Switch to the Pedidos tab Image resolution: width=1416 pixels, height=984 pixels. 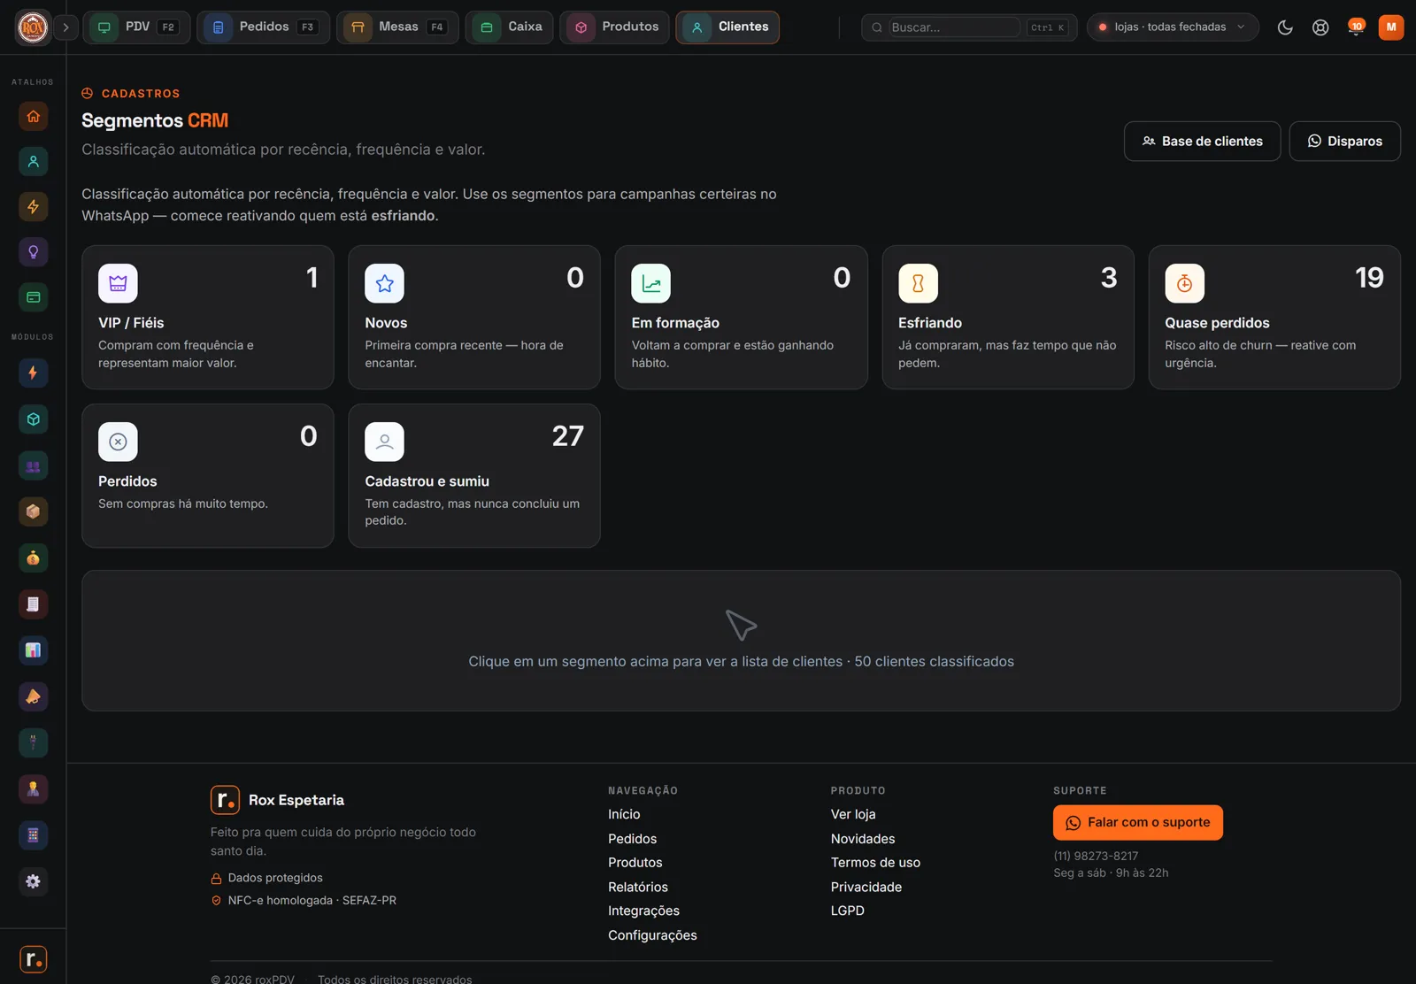pyautogui.click(x=263, y=27)
